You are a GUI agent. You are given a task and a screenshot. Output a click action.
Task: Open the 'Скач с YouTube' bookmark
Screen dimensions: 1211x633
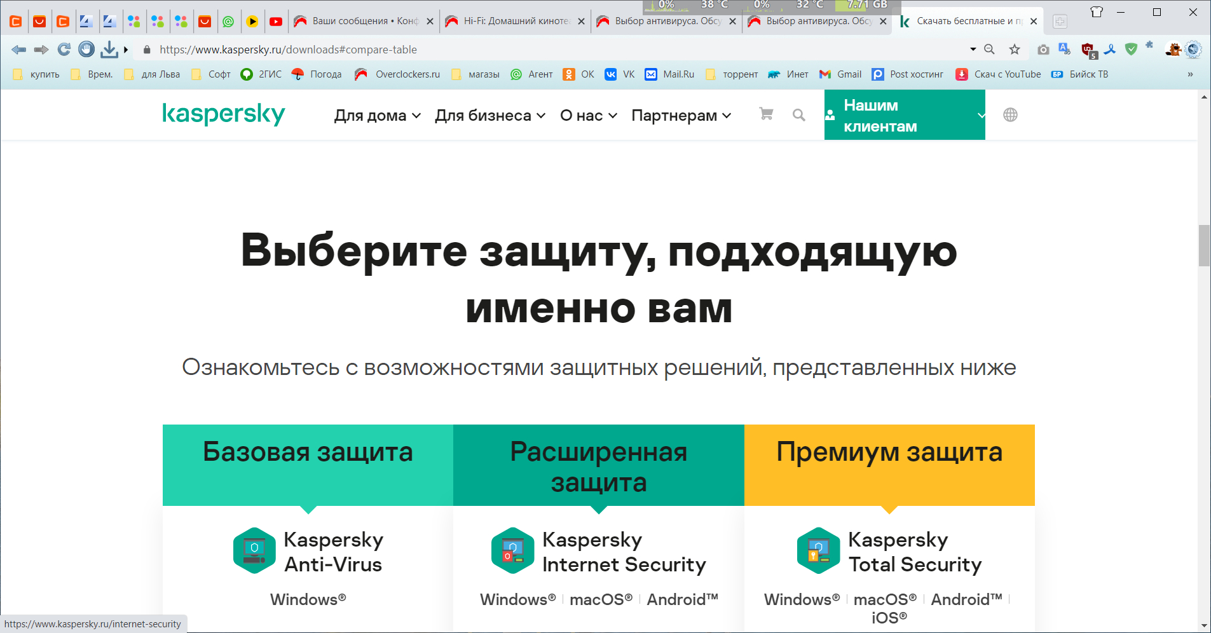(998, 74)
